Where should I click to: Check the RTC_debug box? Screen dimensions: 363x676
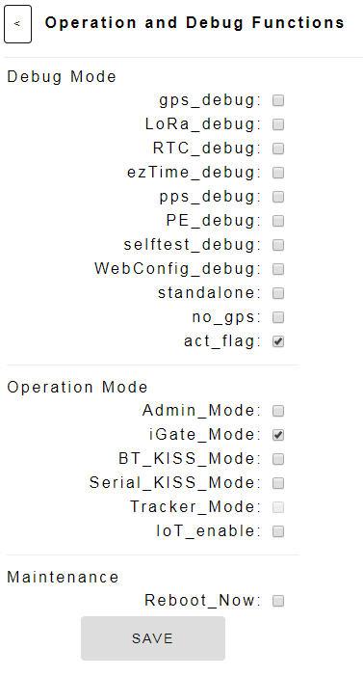pos(278,149)
